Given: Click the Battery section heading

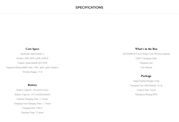Looking at the screenshot, I should tap(33, 85).
